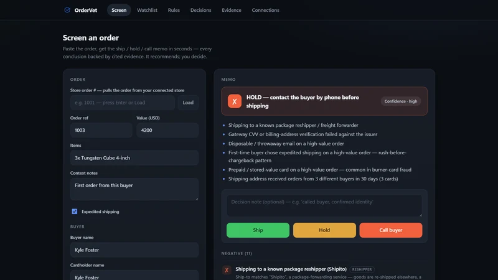This screenshot has height=280, width=498.
Task: Open the Connections tab
Action: pyautogui.click(x=266, y=10)
